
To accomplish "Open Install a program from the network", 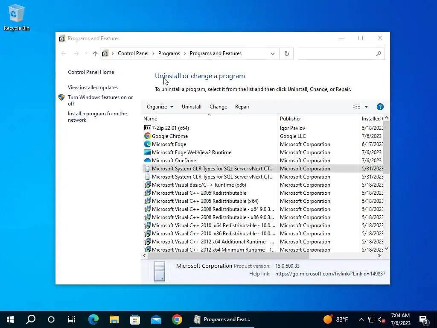I will point(97,117).
